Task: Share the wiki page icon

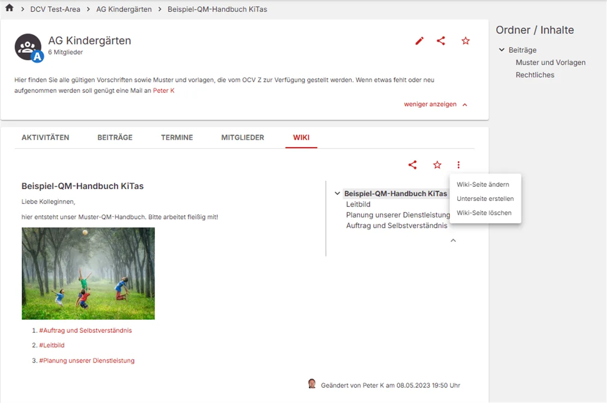Action: click(x=413, y=165)
